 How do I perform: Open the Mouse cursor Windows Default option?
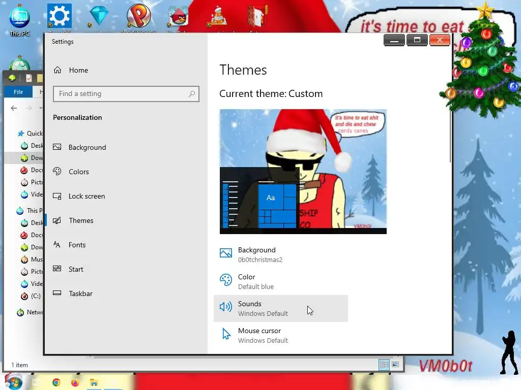280,335
